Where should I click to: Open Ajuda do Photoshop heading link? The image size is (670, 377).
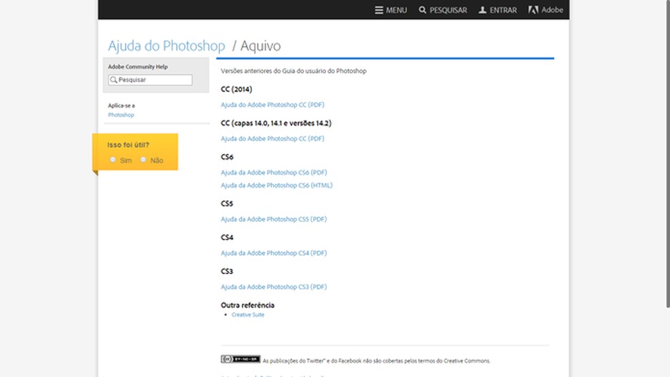[x=166, y=46]
